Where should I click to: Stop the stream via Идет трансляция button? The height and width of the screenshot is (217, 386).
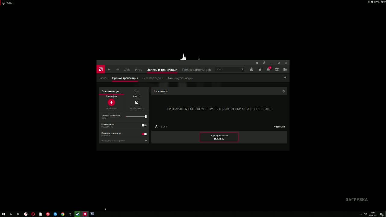(x=219, y=137)
